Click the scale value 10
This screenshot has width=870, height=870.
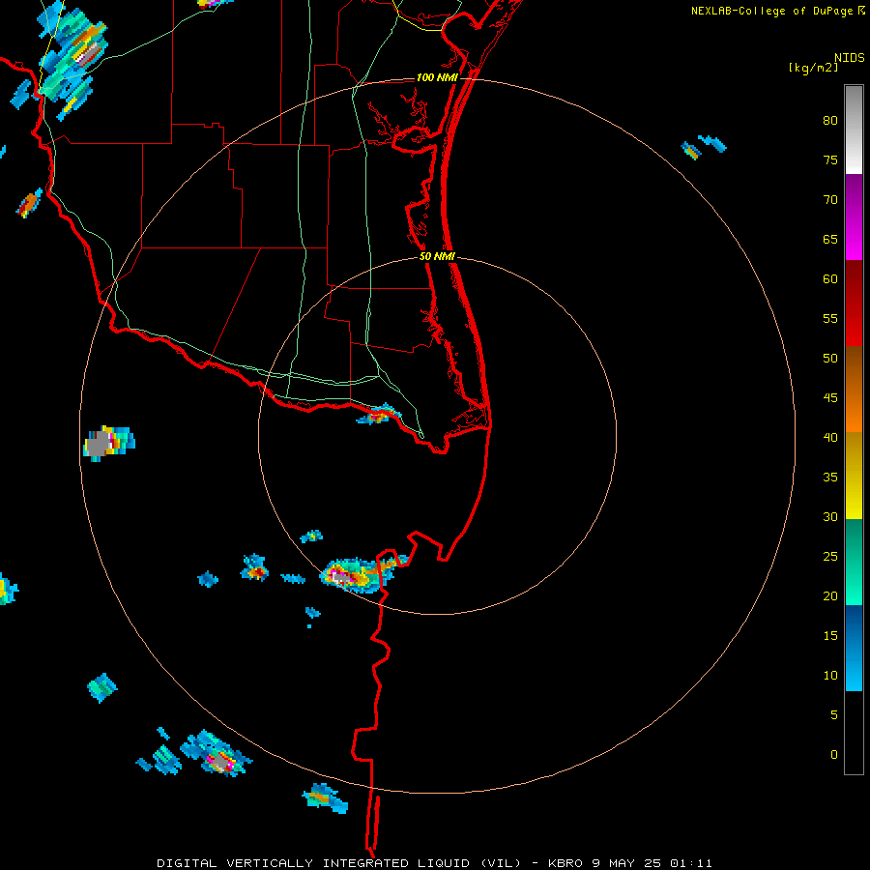click(830, 676)
